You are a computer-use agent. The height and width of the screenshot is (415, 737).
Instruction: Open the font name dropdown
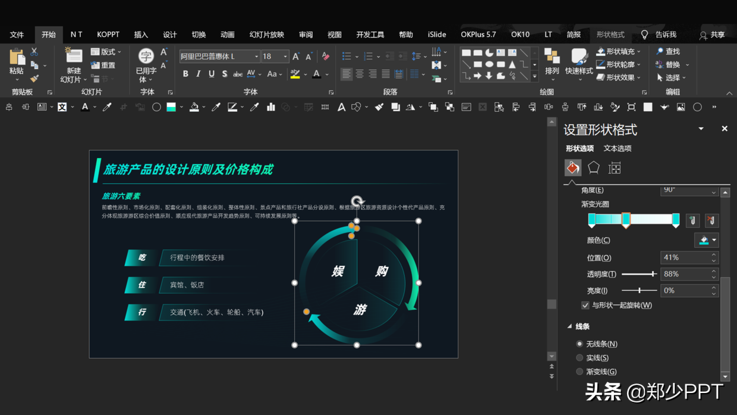[x=256, y=56]
